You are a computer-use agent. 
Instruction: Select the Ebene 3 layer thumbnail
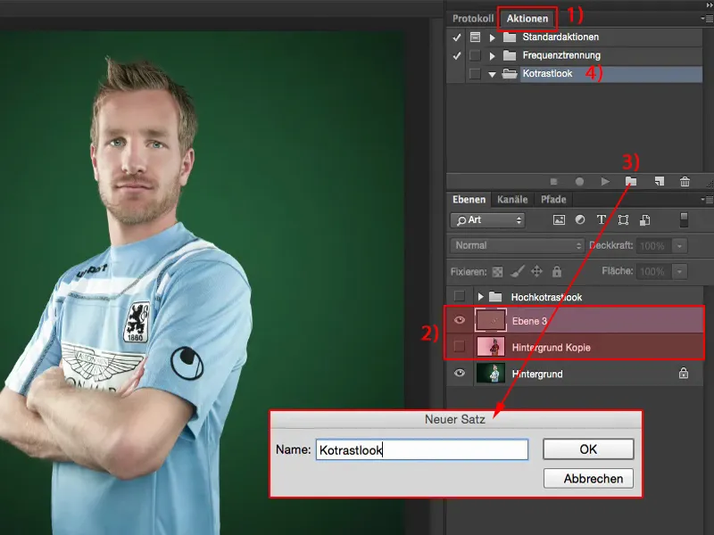click(x=490, y=320)
